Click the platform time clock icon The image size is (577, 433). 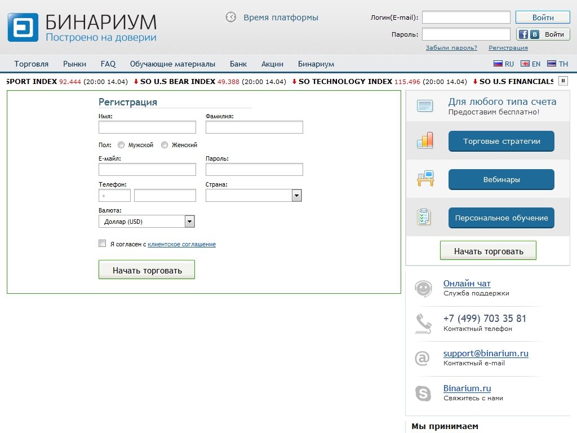[231, 17]
